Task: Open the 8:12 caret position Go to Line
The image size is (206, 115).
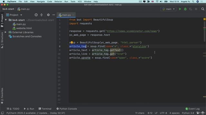Action: [x=150, y=113]
